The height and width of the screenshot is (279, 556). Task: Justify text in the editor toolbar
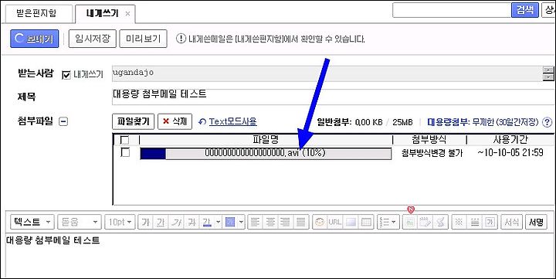tap(300, 223)
